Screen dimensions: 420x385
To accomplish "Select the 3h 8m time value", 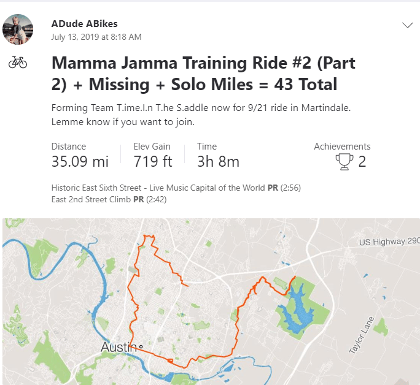I will pyautogui.click(x=218, y=162).
